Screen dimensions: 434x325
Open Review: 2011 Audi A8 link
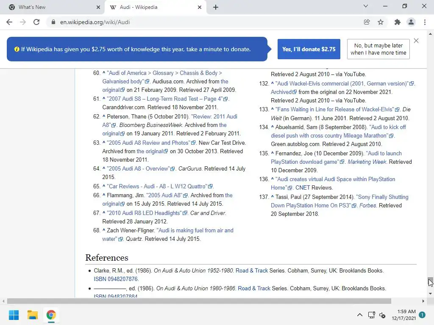coord(170,121)
